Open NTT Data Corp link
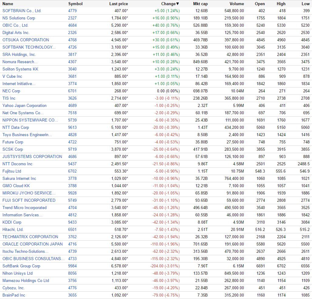 click(x=15, y=128)
